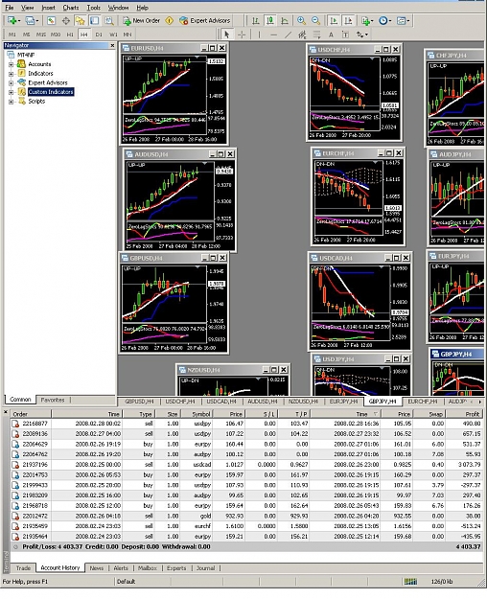Select history row for order 22168877

pos(247,424)
